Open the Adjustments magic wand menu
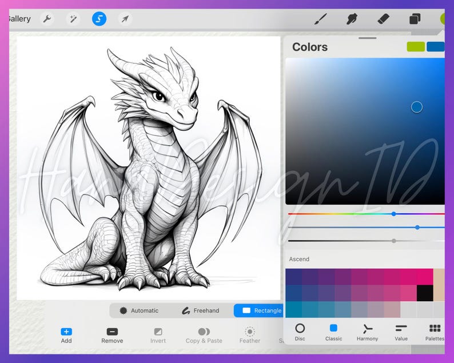 coord(73,19)
